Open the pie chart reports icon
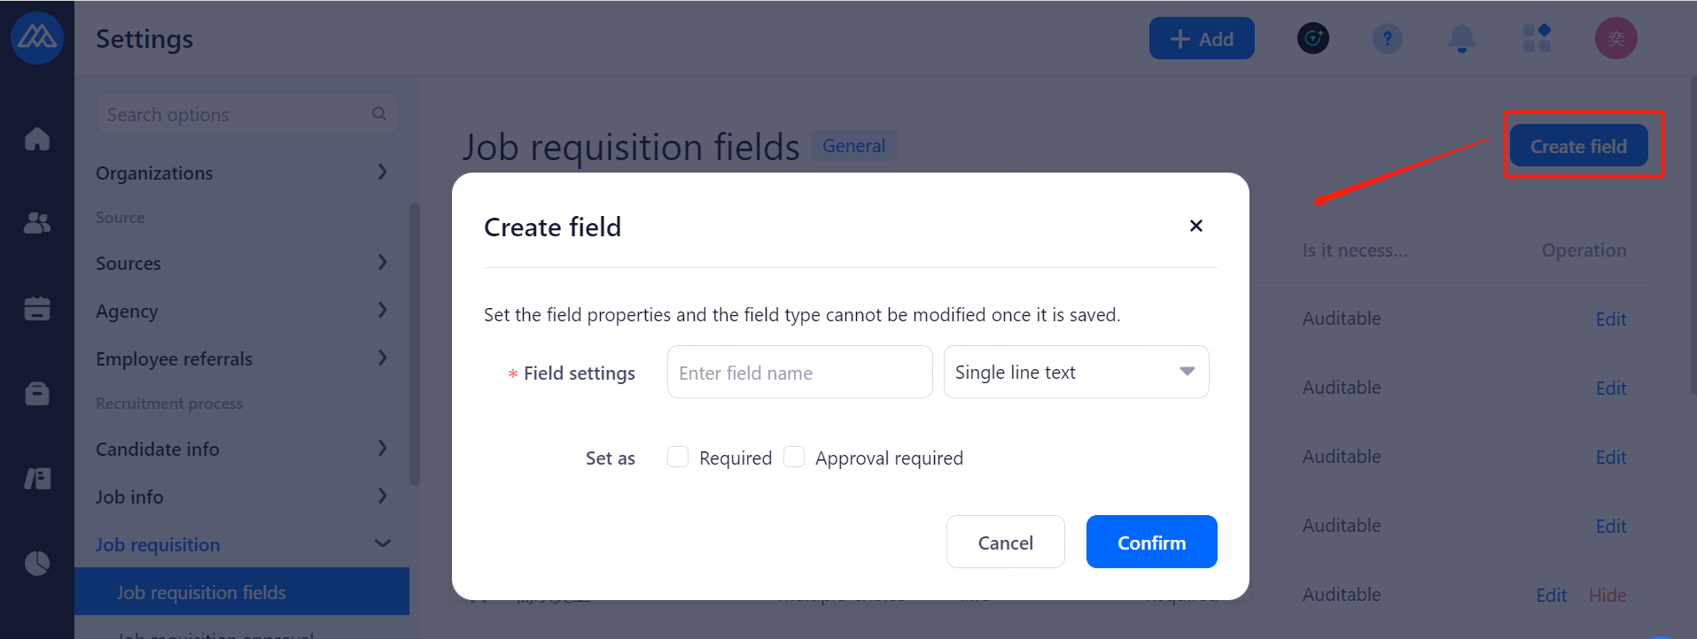 (37, 563)
